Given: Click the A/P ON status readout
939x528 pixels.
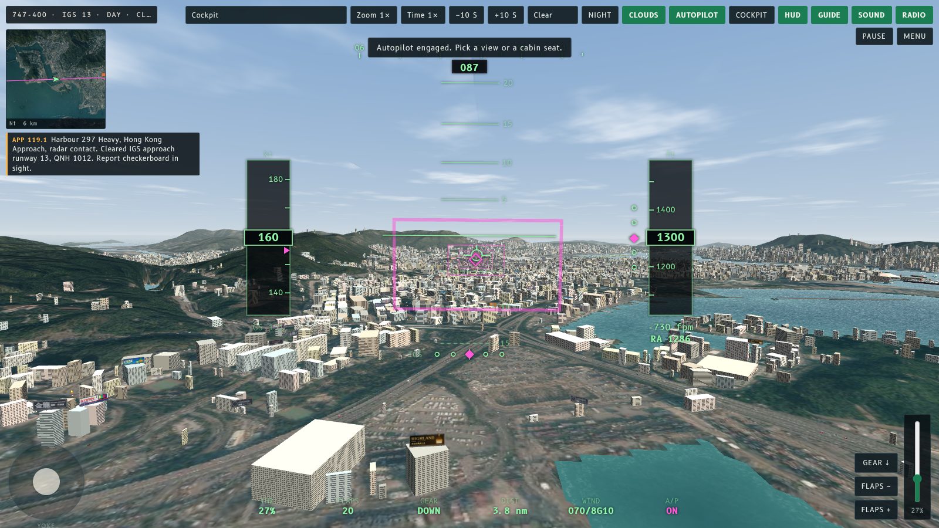Looking at the screenshot, I should tap(671, 506).
